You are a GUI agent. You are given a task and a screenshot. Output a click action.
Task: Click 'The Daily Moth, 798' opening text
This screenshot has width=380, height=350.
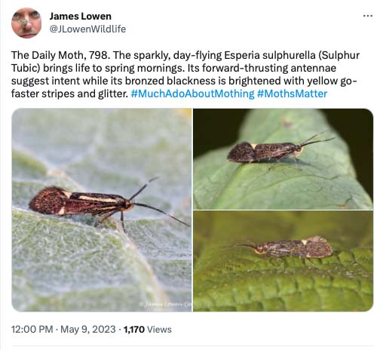60,55
